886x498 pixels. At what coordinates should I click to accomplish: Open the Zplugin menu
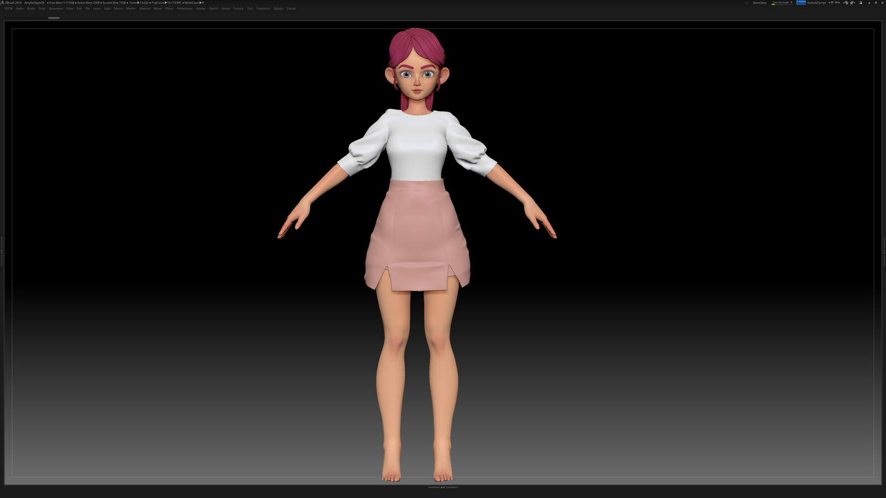click(278, 8)
